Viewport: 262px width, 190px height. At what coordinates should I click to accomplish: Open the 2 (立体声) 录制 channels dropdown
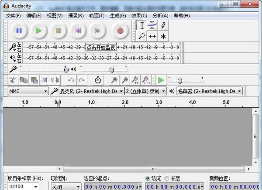point(145,91)
